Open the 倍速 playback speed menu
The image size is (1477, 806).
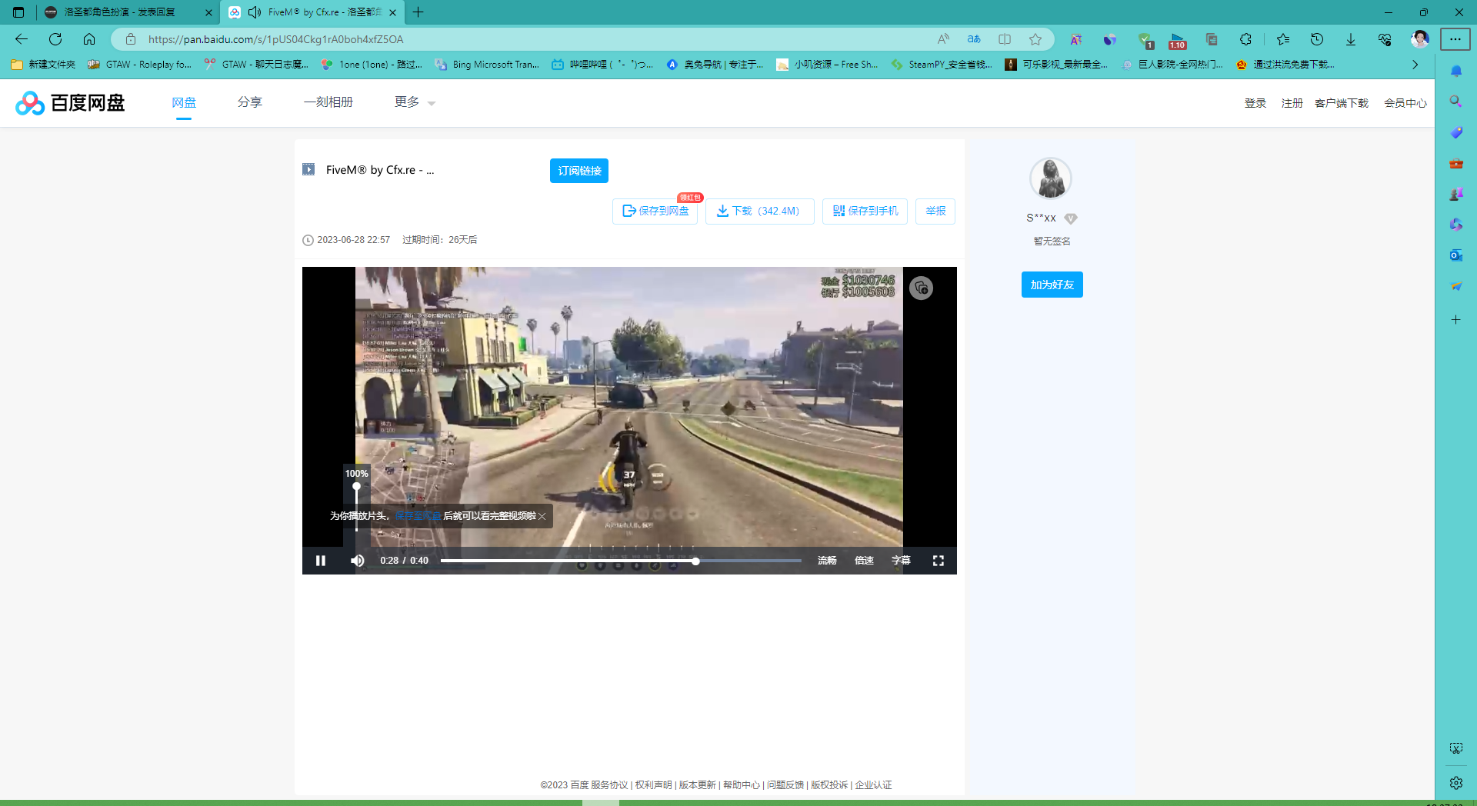coord(864,561)
